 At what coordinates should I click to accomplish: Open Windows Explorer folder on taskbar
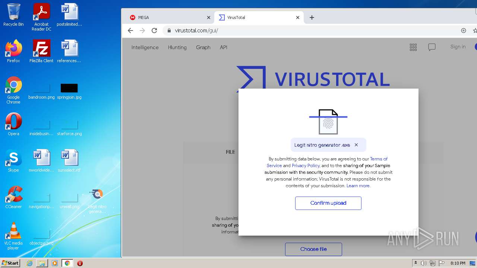(42, 263)
